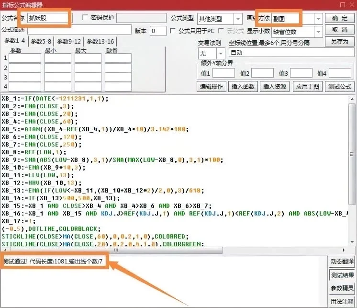The height and width of the screenshot is (308, 357).
Task: Switch to the 参数1-4 tab
Action: tap(15, 41)
